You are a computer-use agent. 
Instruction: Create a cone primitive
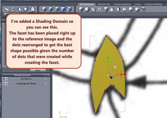112,9
